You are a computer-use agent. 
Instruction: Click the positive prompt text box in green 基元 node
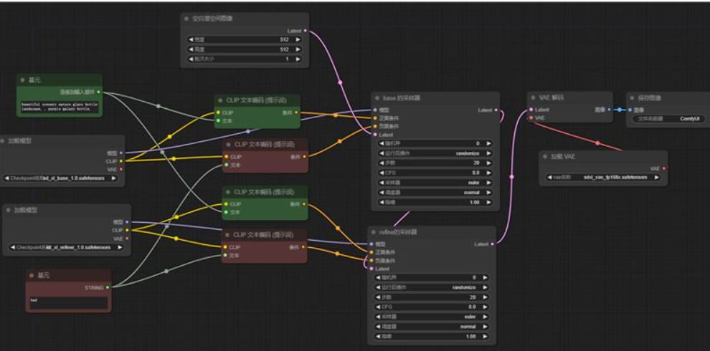(60, 107)
